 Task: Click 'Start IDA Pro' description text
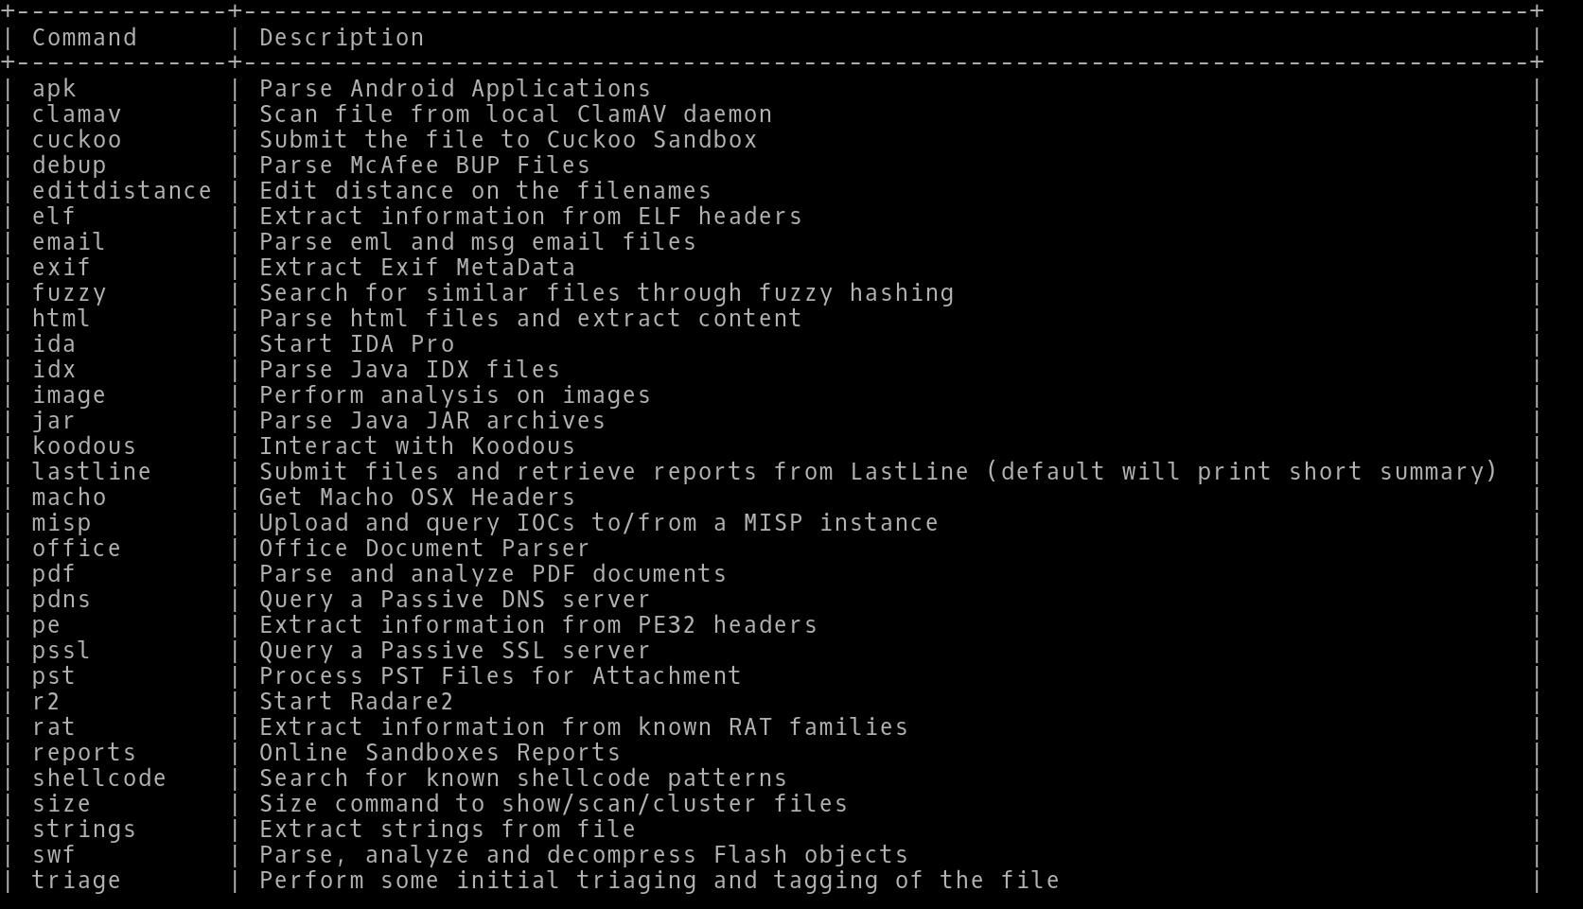click(357, 344)
